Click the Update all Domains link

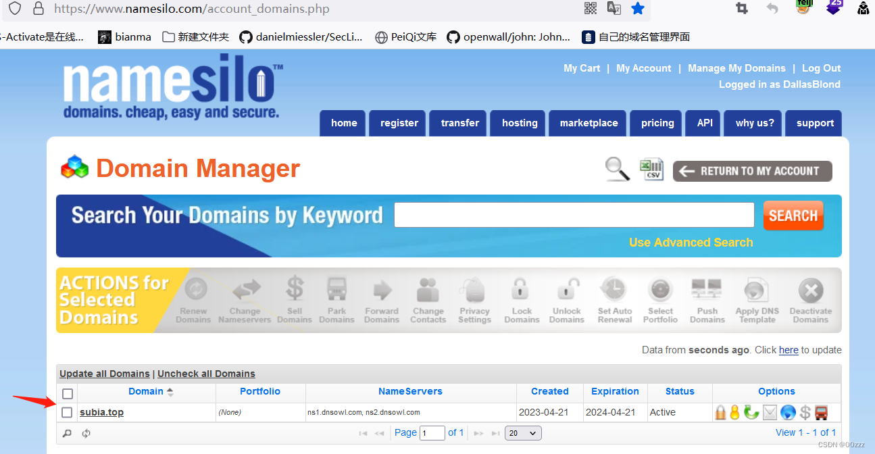point(105,374)
